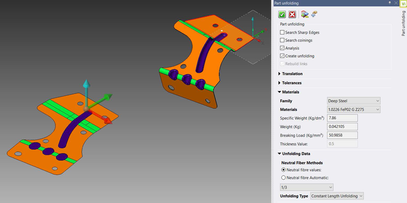Uncheck the Analysis checkbox
Image resolution: width=407 pixels, height=203 pixels.
(282, 48)
